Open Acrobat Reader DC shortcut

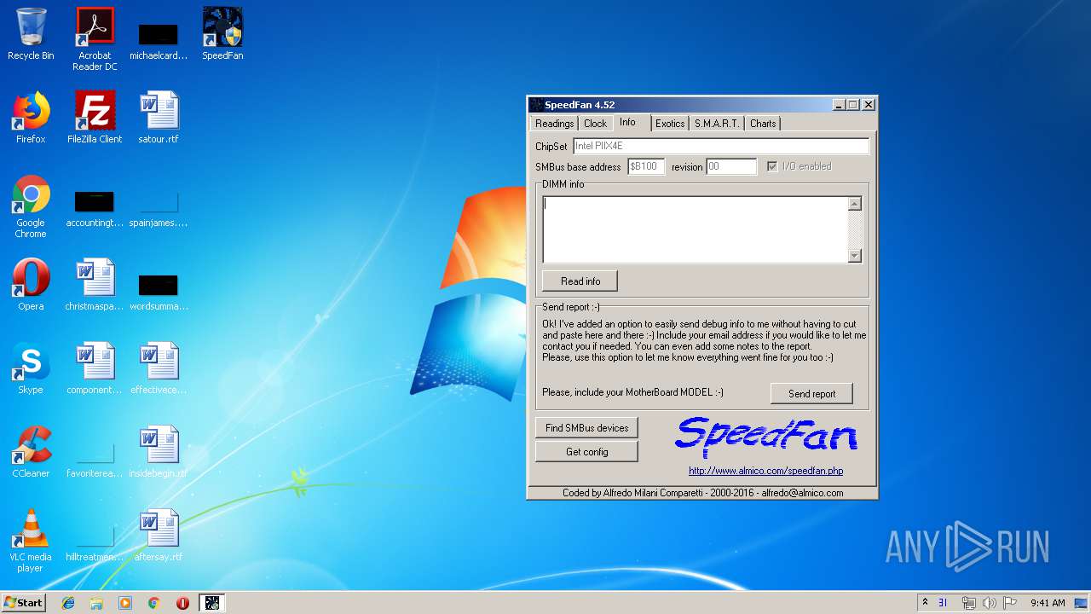[x=95, y=38]
